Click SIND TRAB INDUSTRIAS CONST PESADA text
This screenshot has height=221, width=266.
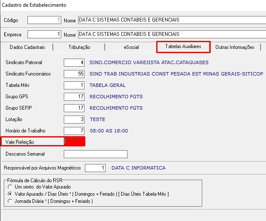pos(176,74)
